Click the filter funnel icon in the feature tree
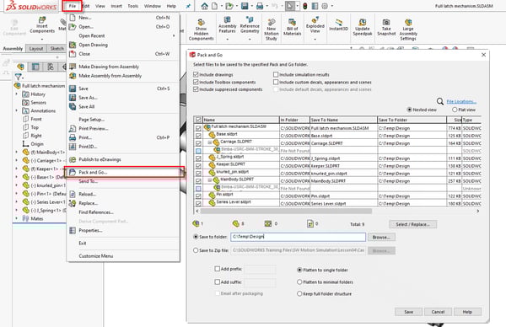 [x=18, y=77]
